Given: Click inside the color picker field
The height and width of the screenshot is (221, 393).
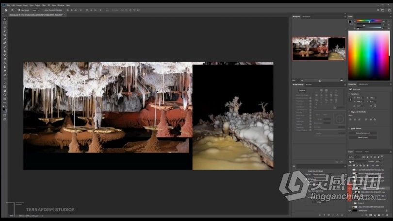Looking at the screenshot, I should (x=368, y=54).
